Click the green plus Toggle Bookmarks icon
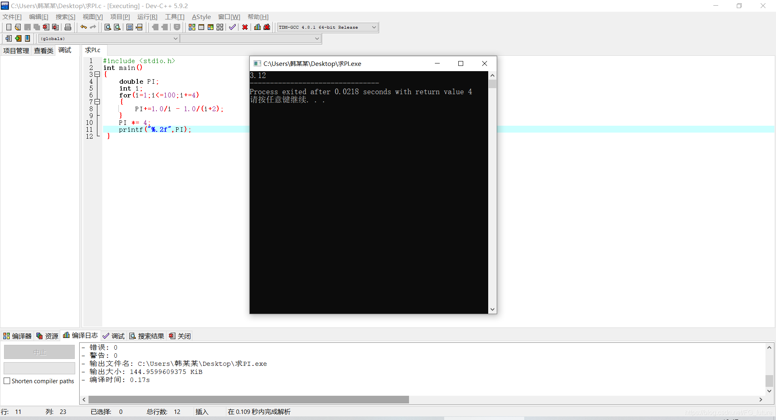The height and width of the screenshot is (420, 776). click(x=18, y=38)
